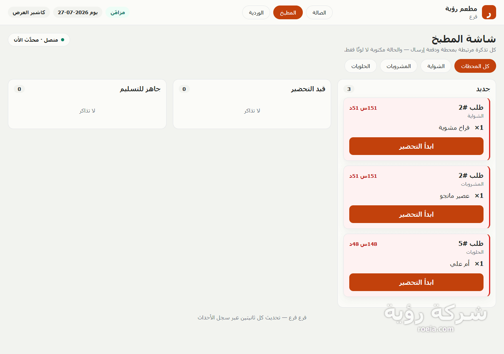Click لا تذاكر text in جاهز للتسليم column
Screen dimensions: 504x354
pyautogui.click(x=87, y=111)
